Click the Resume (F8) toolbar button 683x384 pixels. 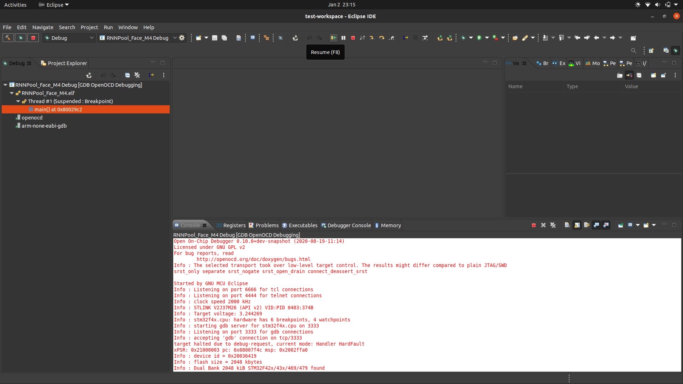333,38
